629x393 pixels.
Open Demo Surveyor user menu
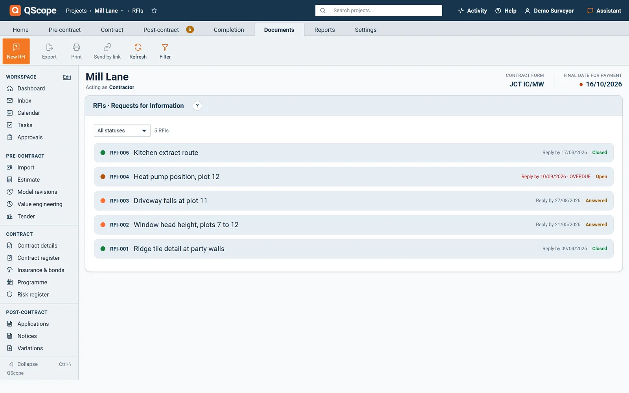pos(549,11)
